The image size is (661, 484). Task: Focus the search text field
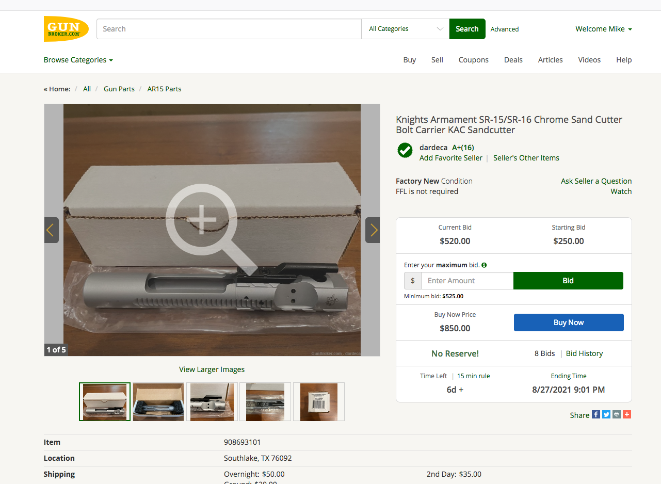pos(229,29)
